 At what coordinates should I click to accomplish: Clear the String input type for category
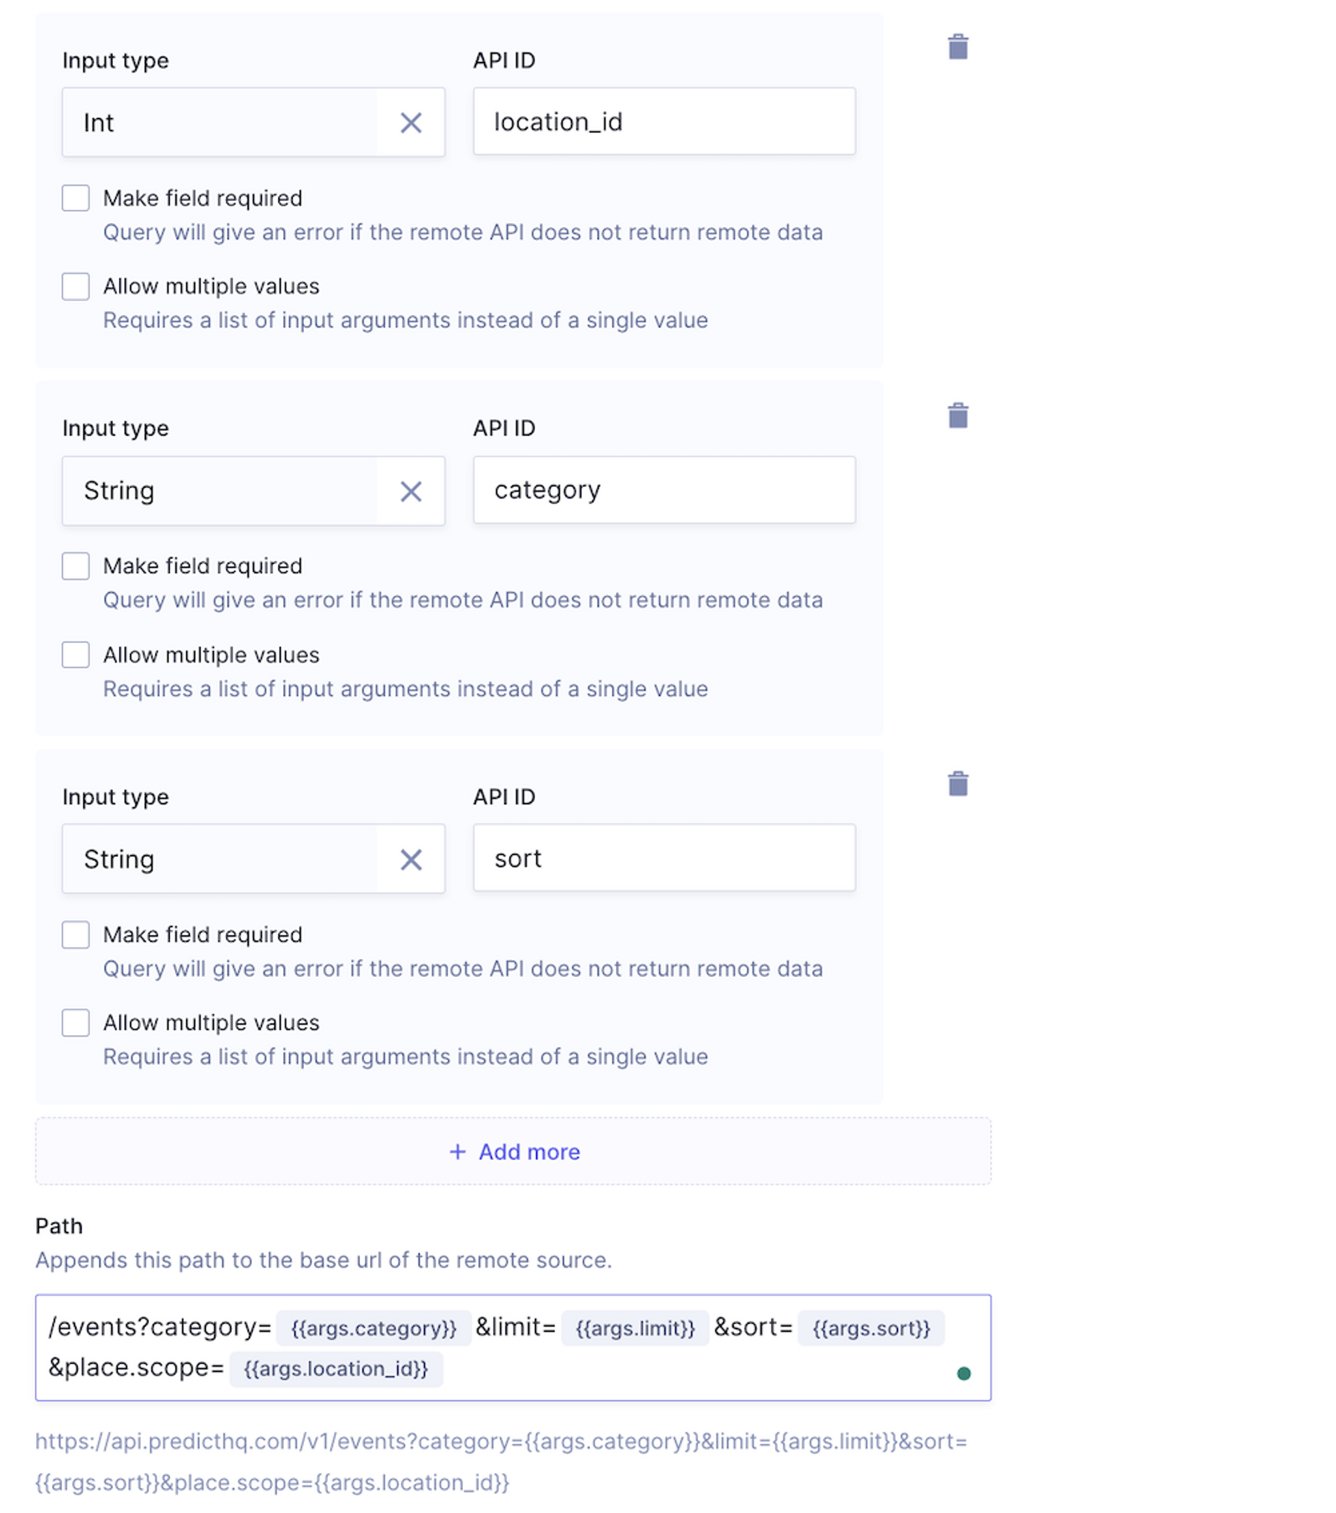pyautogui.click(x=412, y=490)
